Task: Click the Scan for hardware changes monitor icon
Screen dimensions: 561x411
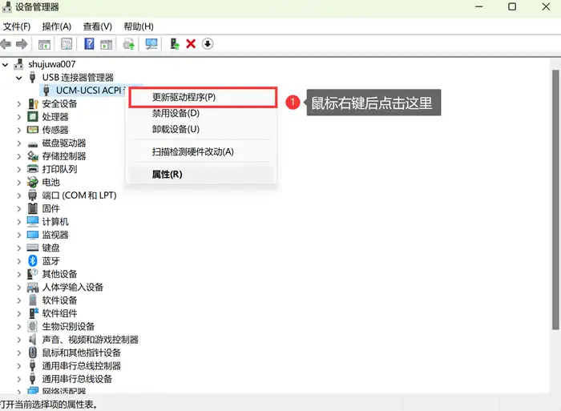Action: click(151, 44)
